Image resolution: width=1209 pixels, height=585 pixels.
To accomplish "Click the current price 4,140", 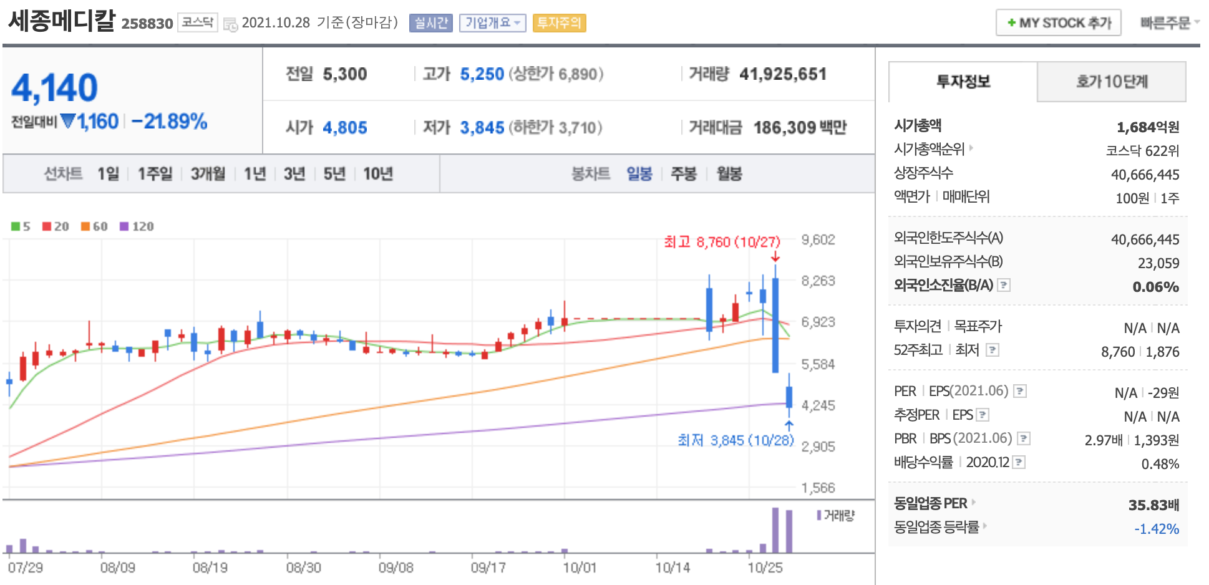I will tap(55, 88).
